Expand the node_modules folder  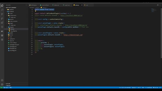pyautogui.click(x=13, y=21)
